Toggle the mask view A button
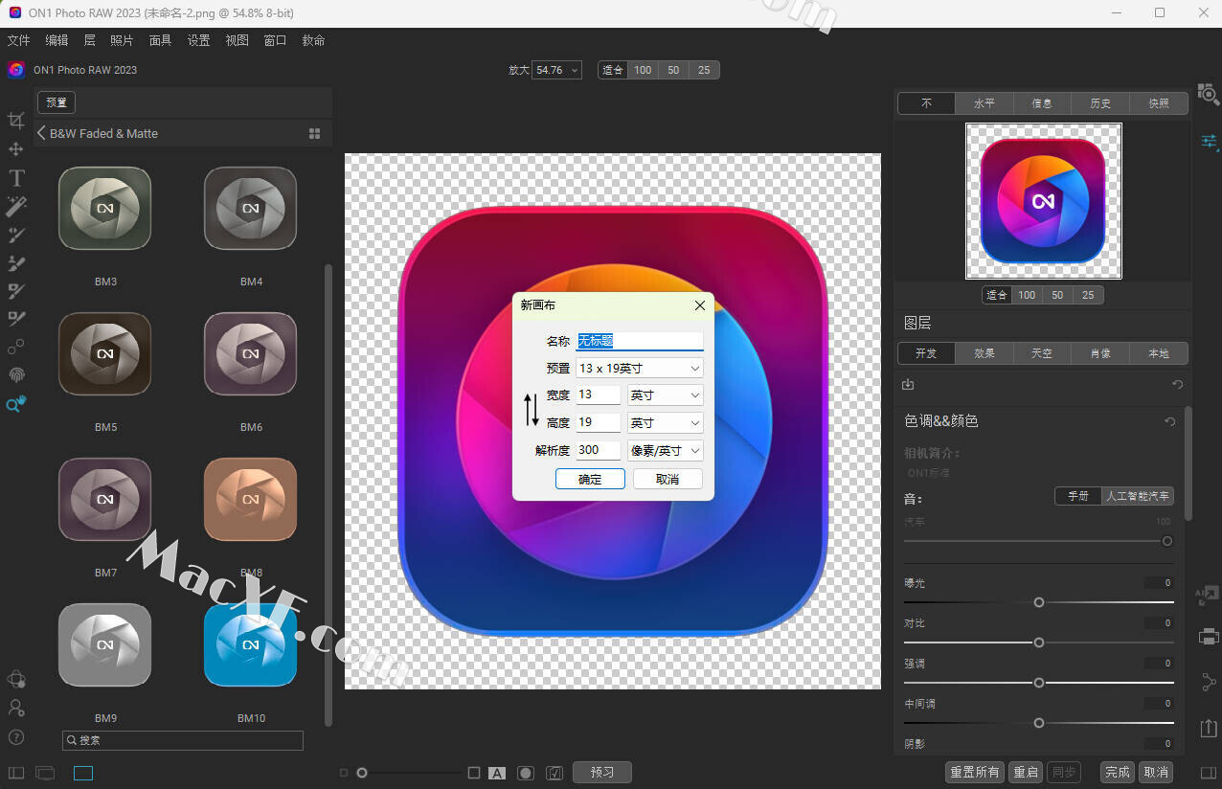 (497, 773)
